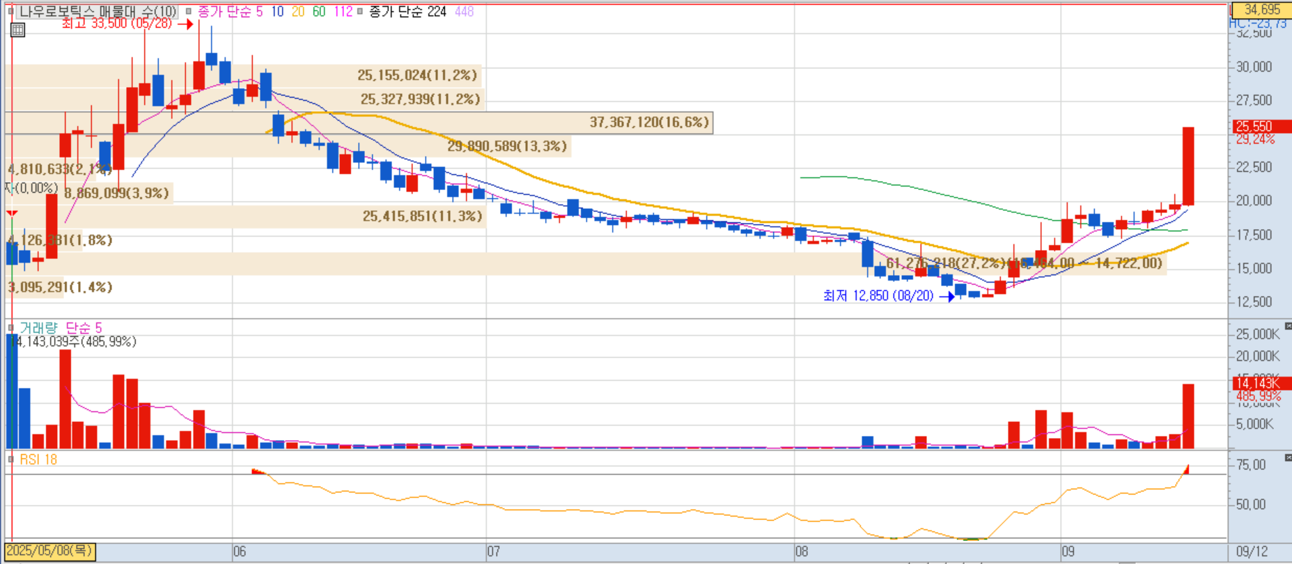Click the red 14,143K volume tag
This screenshot has width=1292, height=564.
1261,383
